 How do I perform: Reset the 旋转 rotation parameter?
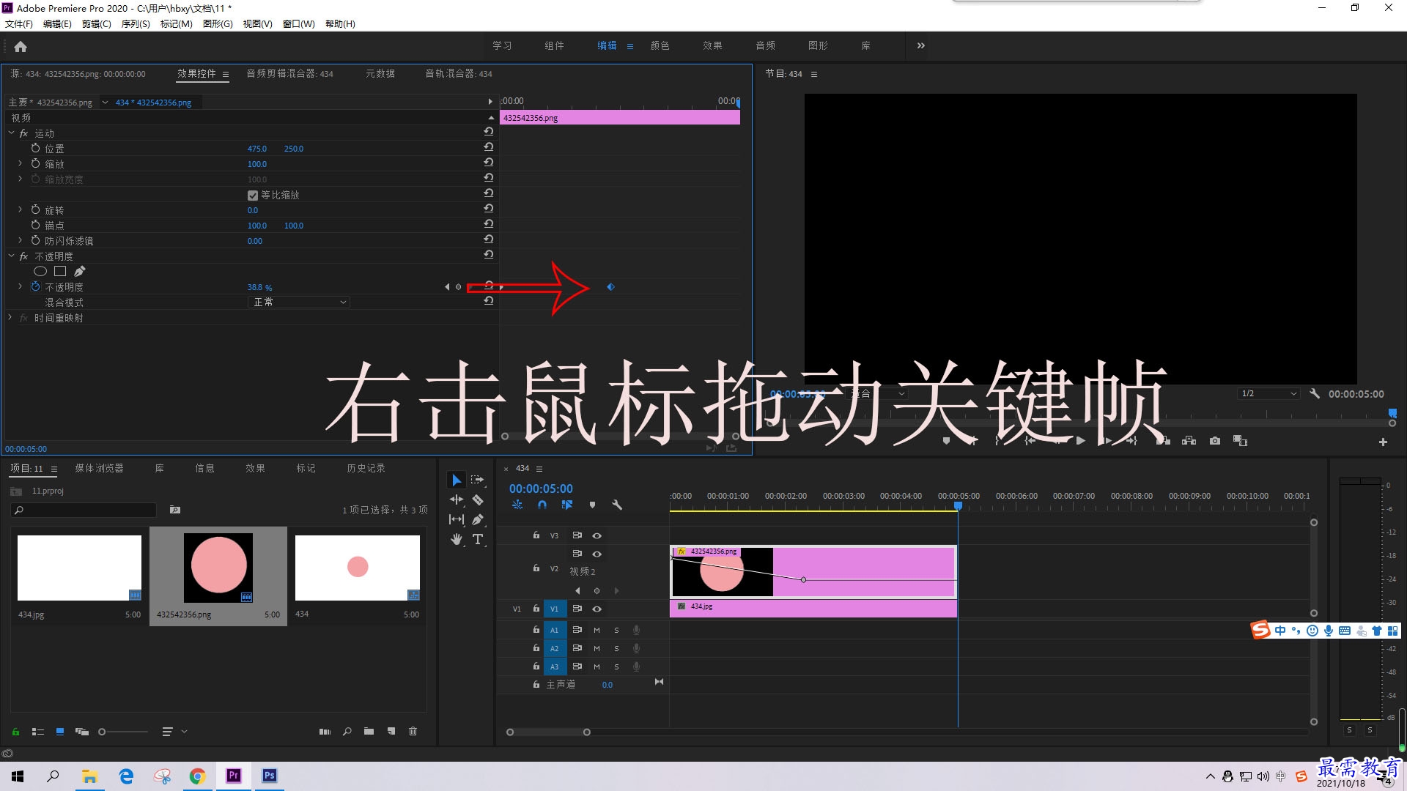pos(489,209)
